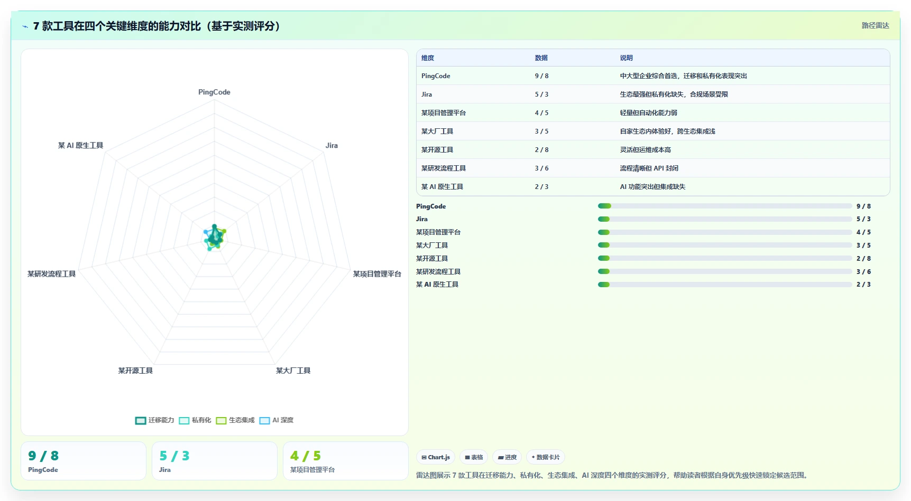Click the description AI 功能突出但集成缺失
The height and width of the screenshot is (501, 911).
(652, 187)
